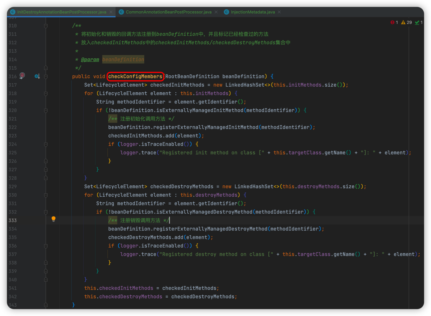Screen dimensions: 431x316
Task: Click this.targetClass.getName() on line 337
Action: tap(321, 254)
